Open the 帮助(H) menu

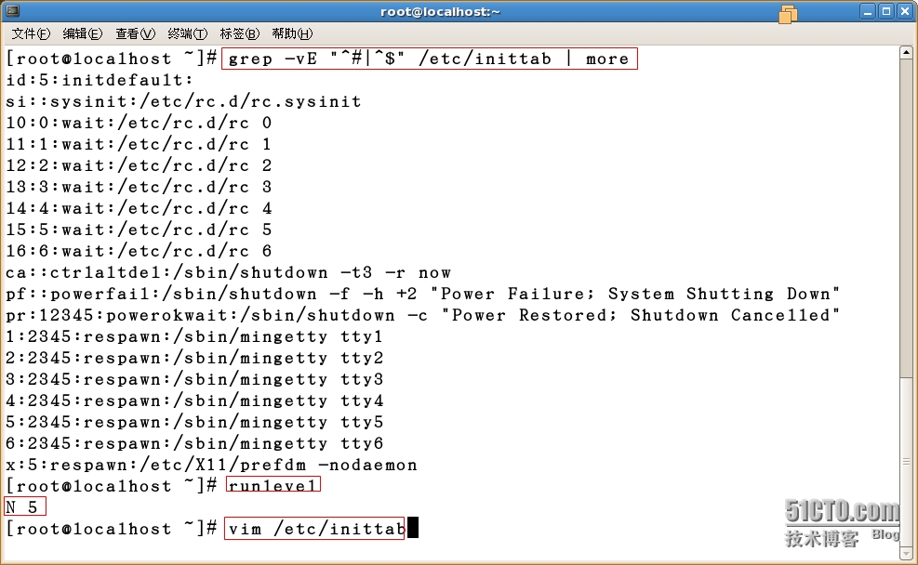(x=292, y=34)
